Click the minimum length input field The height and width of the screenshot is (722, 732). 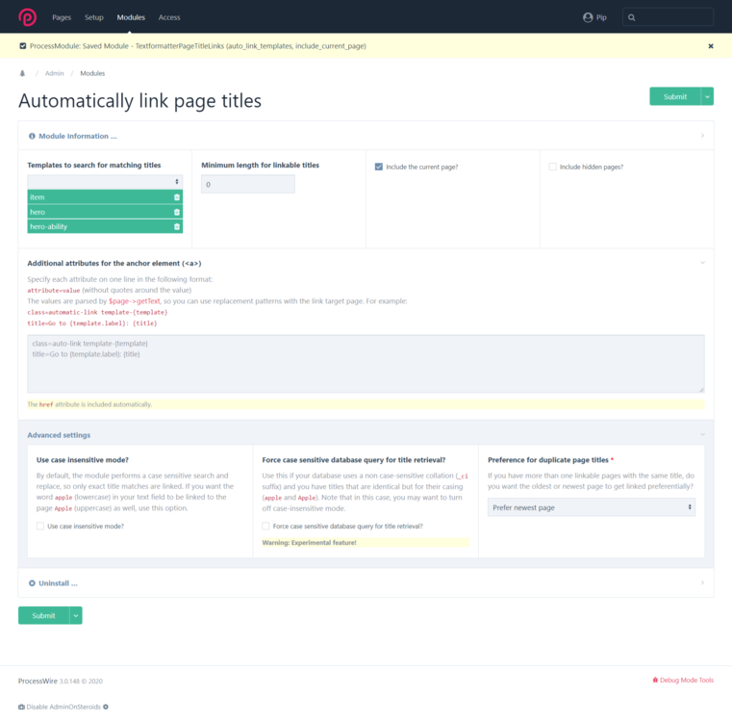click(x=247, y=184)
